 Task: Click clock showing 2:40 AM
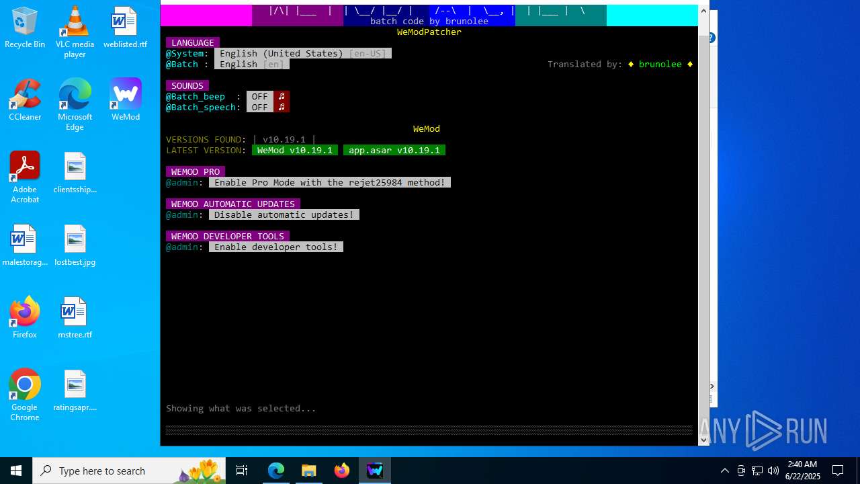pyautogui.click(x=802, y=465)
